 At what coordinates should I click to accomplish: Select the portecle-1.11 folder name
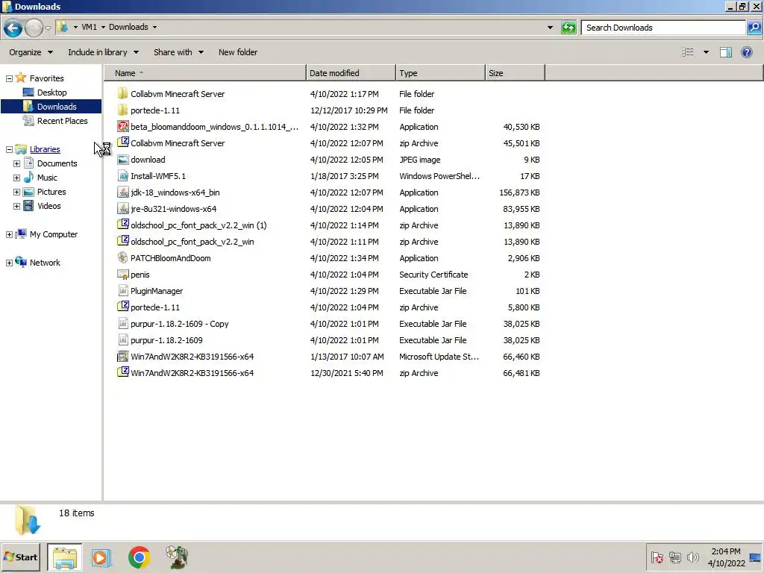(155, 110)
